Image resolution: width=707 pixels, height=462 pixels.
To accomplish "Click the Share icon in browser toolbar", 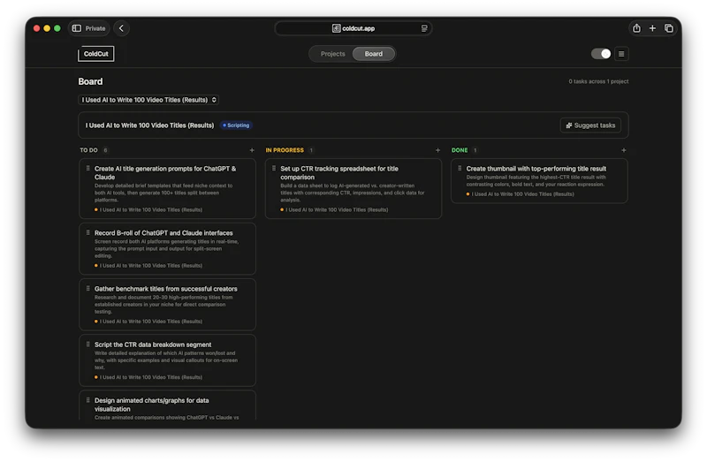I will click(636, 28).
